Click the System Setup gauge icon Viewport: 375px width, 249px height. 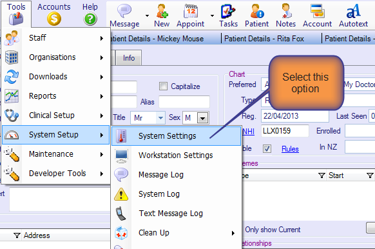(12, 135)
